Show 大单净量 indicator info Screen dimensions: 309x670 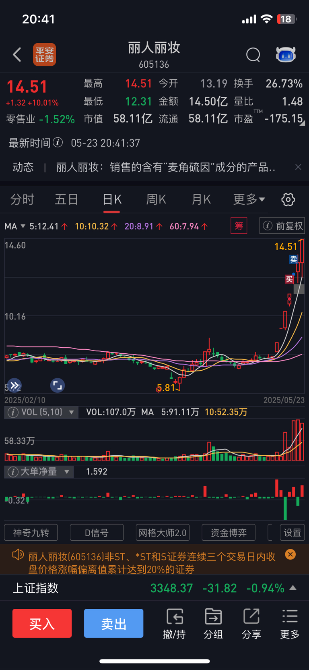click(x=13, y=472)
